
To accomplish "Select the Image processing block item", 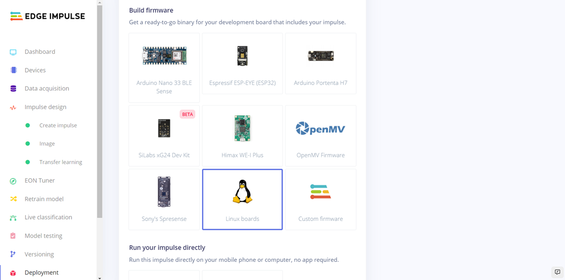I will click(x=47, y=143).
